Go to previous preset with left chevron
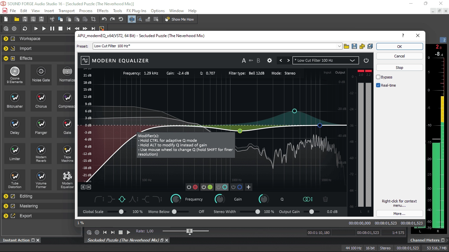This screenshot has height=252, width=449. [281, 60]
